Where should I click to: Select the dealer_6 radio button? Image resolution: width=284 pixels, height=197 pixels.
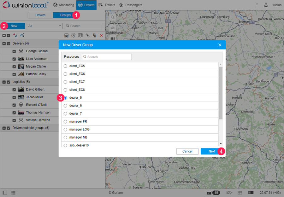[65, 106]
